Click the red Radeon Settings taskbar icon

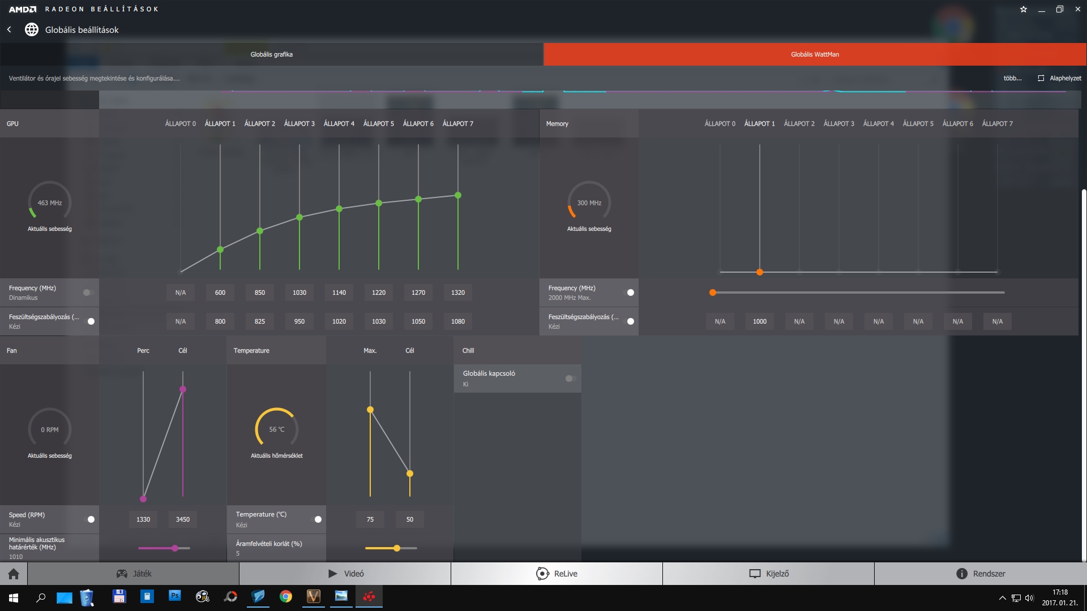369,596
